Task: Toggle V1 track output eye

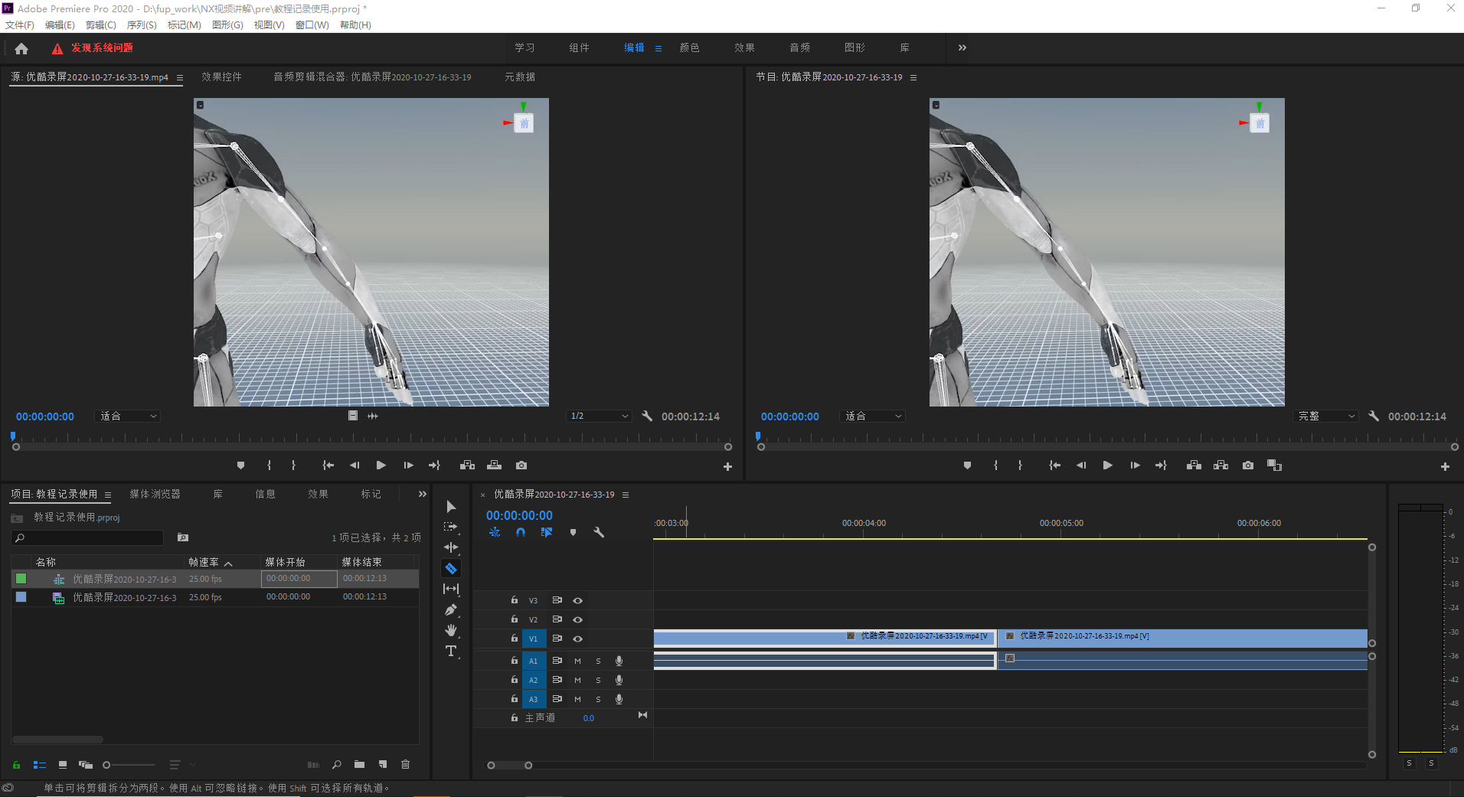Action: (x=578, y=639)
